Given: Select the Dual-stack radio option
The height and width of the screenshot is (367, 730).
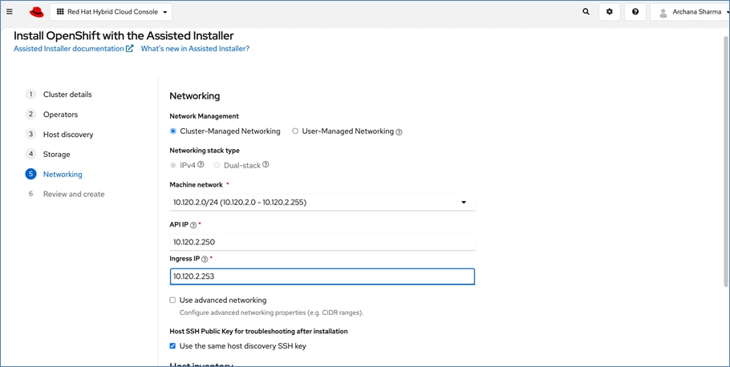Looking at the screenshot, I should coord(217,165).
